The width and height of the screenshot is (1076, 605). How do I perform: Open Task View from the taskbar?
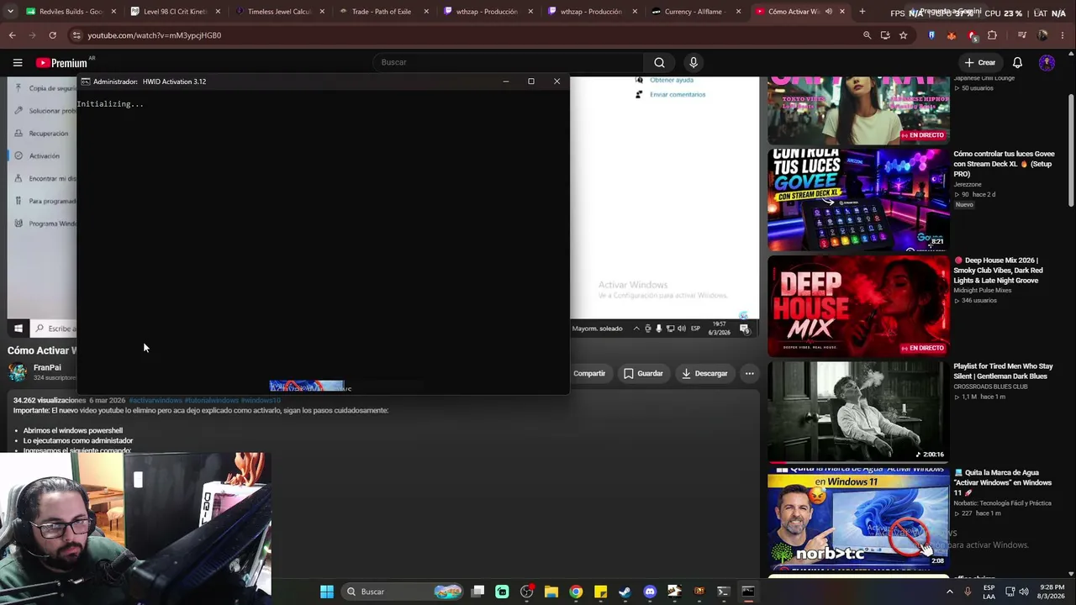pos(477,592)
